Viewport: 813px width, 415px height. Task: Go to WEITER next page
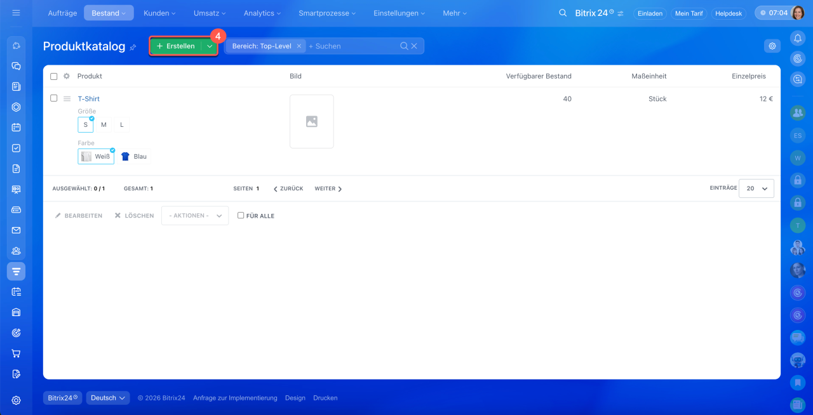point(328,188)
